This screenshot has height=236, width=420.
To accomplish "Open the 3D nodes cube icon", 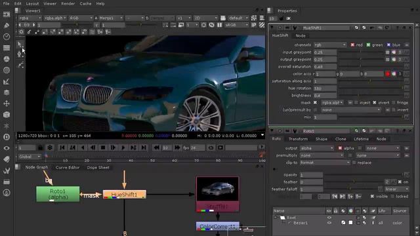I will click(7, 115).
